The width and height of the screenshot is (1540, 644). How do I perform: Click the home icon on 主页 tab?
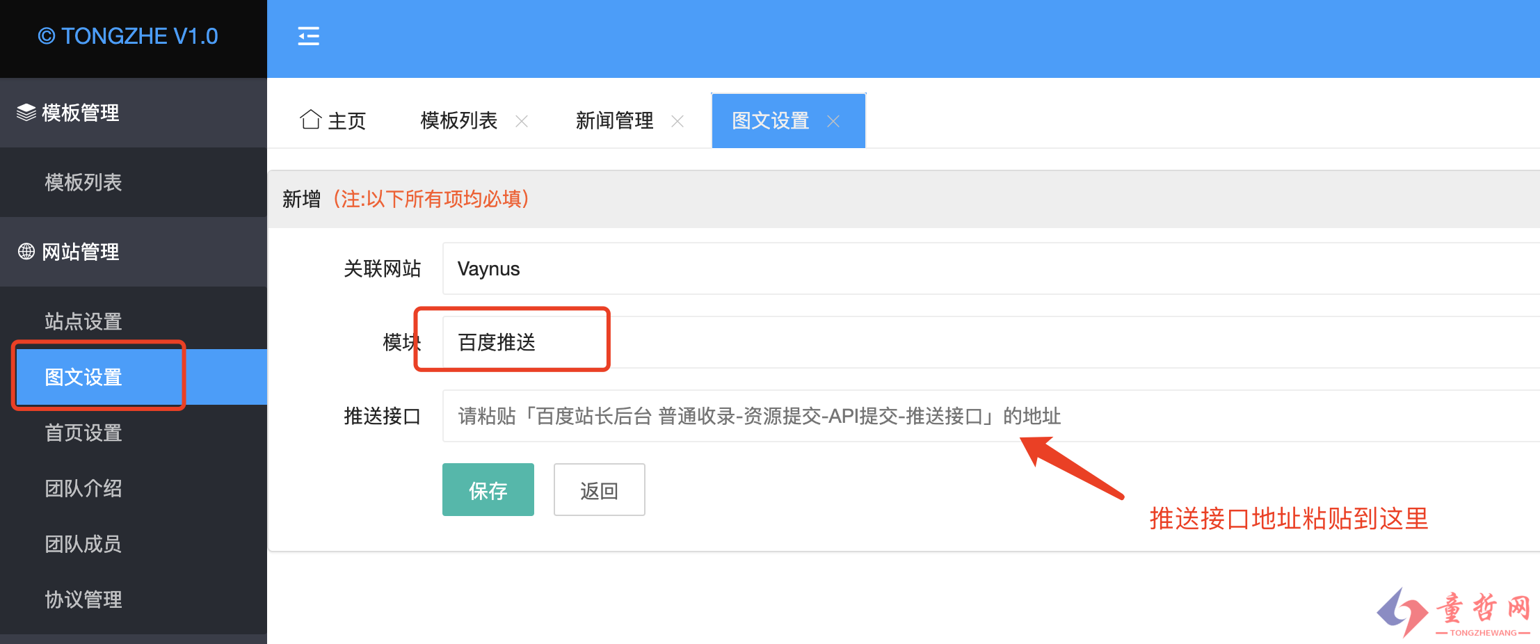point(310,120)
